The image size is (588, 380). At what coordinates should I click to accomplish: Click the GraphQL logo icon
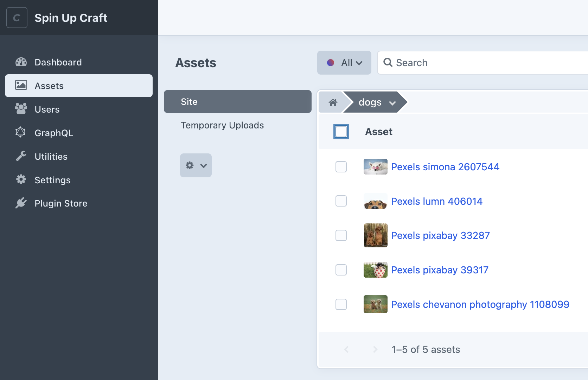pos(21,132)
